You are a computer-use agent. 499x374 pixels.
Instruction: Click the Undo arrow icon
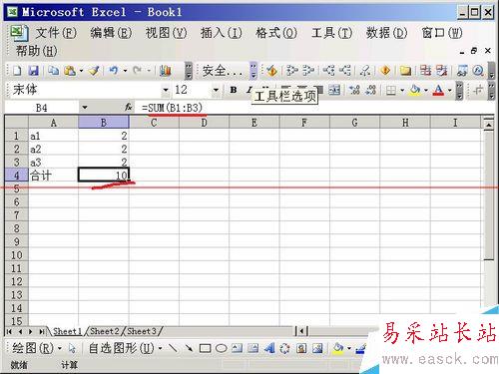(114, 71)
